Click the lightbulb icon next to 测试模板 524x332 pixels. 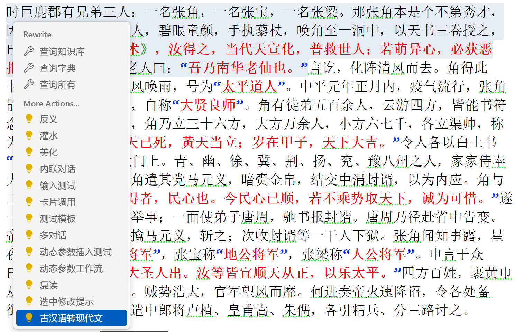tap(29, 218)
